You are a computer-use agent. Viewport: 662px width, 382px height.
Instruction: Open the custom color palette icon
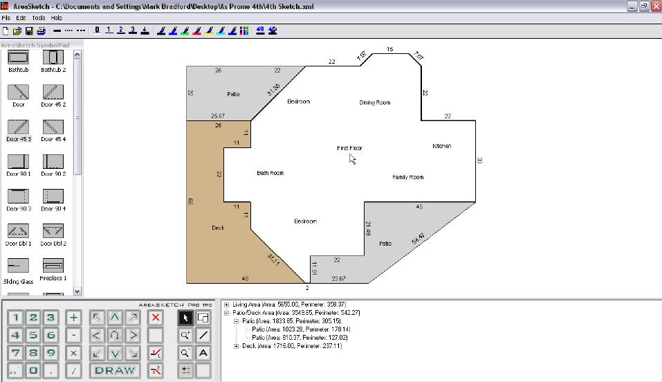[244, 30]
